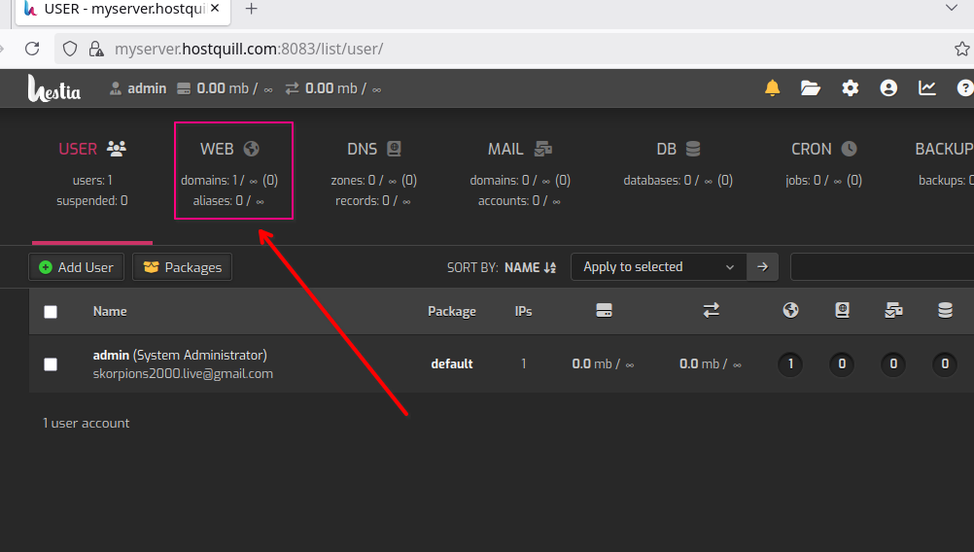Expand the Apply to selected dropdown
Screen dimensions: 974x552
tap(658, 267)
